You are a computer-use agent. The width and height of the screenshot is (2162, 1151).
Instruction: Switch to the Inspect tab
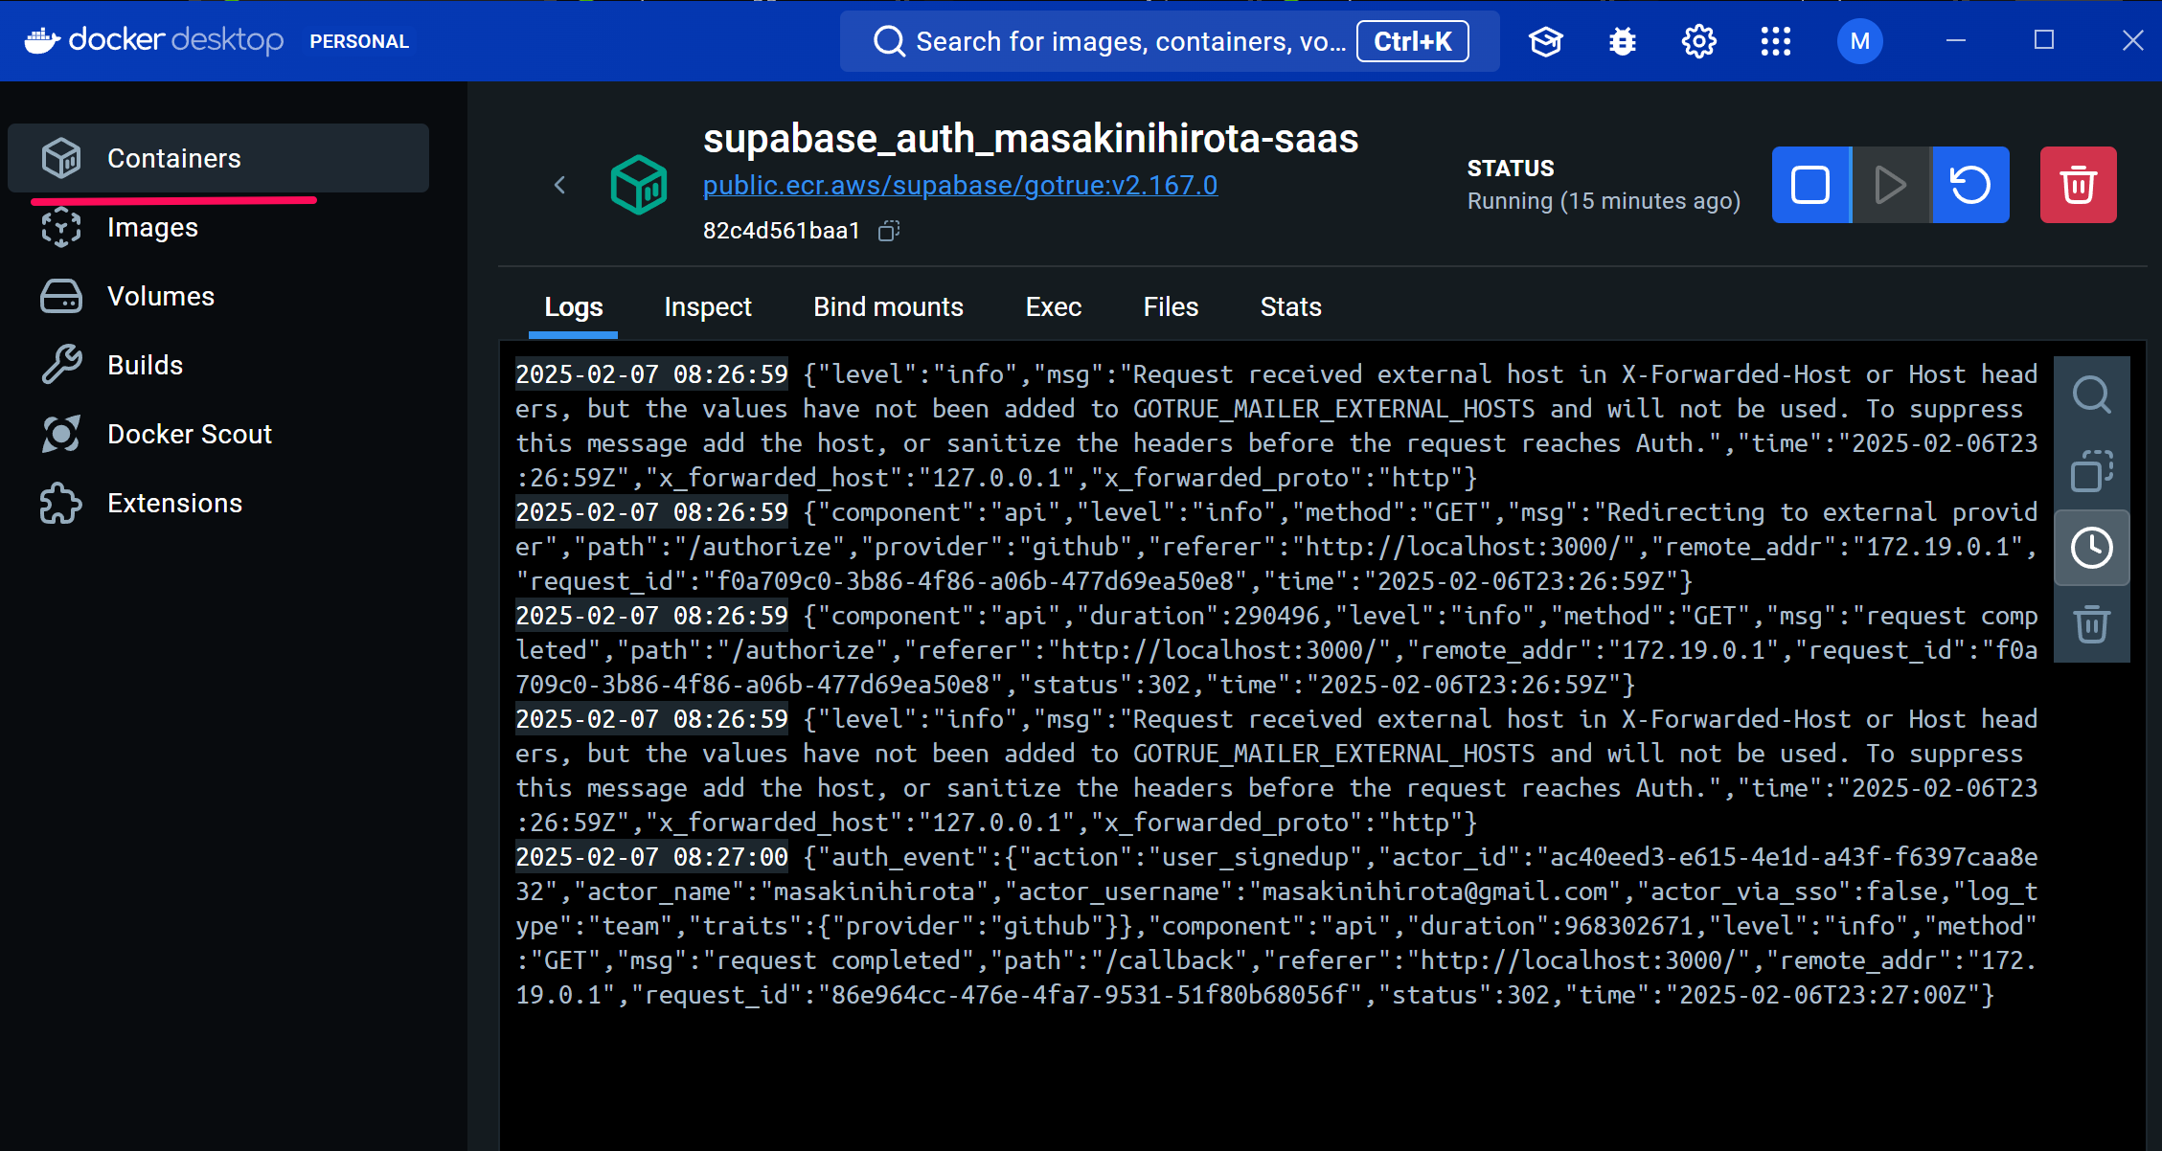708,306
